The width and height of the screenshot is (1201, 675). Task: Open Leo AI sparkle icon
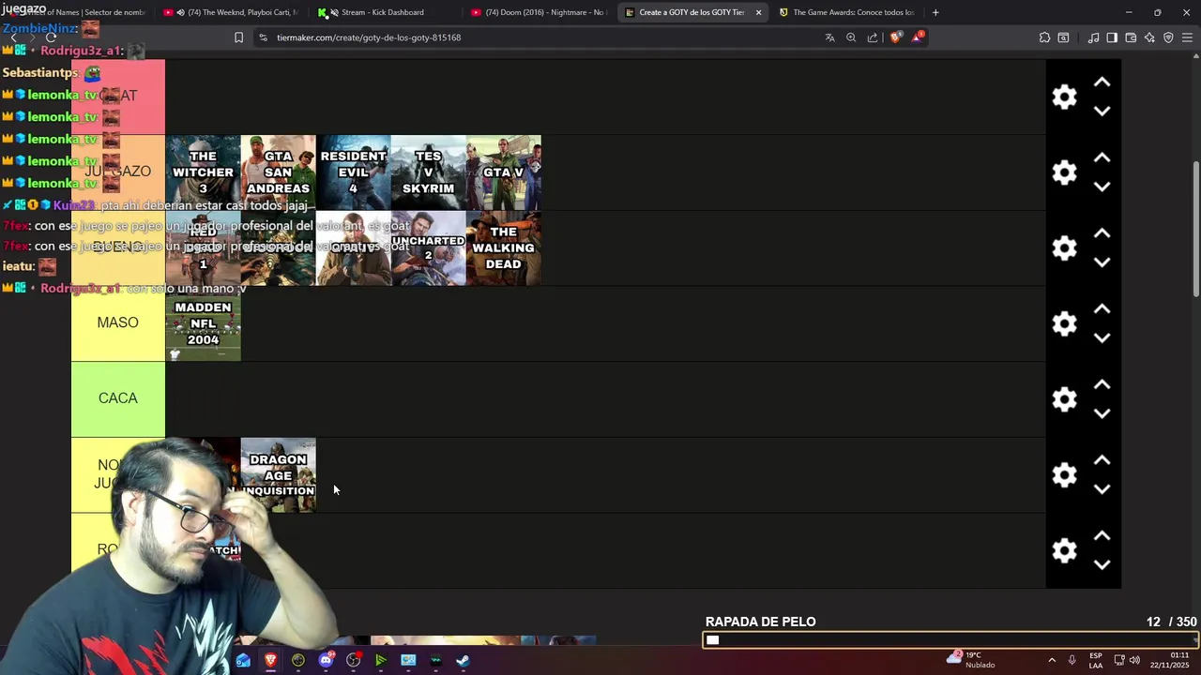click(1149, 37)
